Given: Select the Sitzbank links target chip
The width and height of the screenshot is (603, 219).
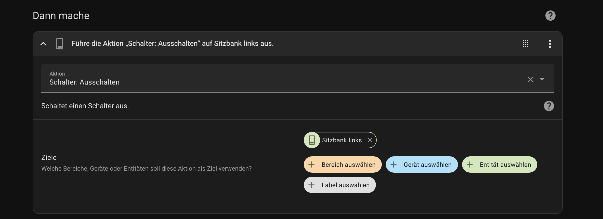Looking at the screenshot, I should coord(342,140).
